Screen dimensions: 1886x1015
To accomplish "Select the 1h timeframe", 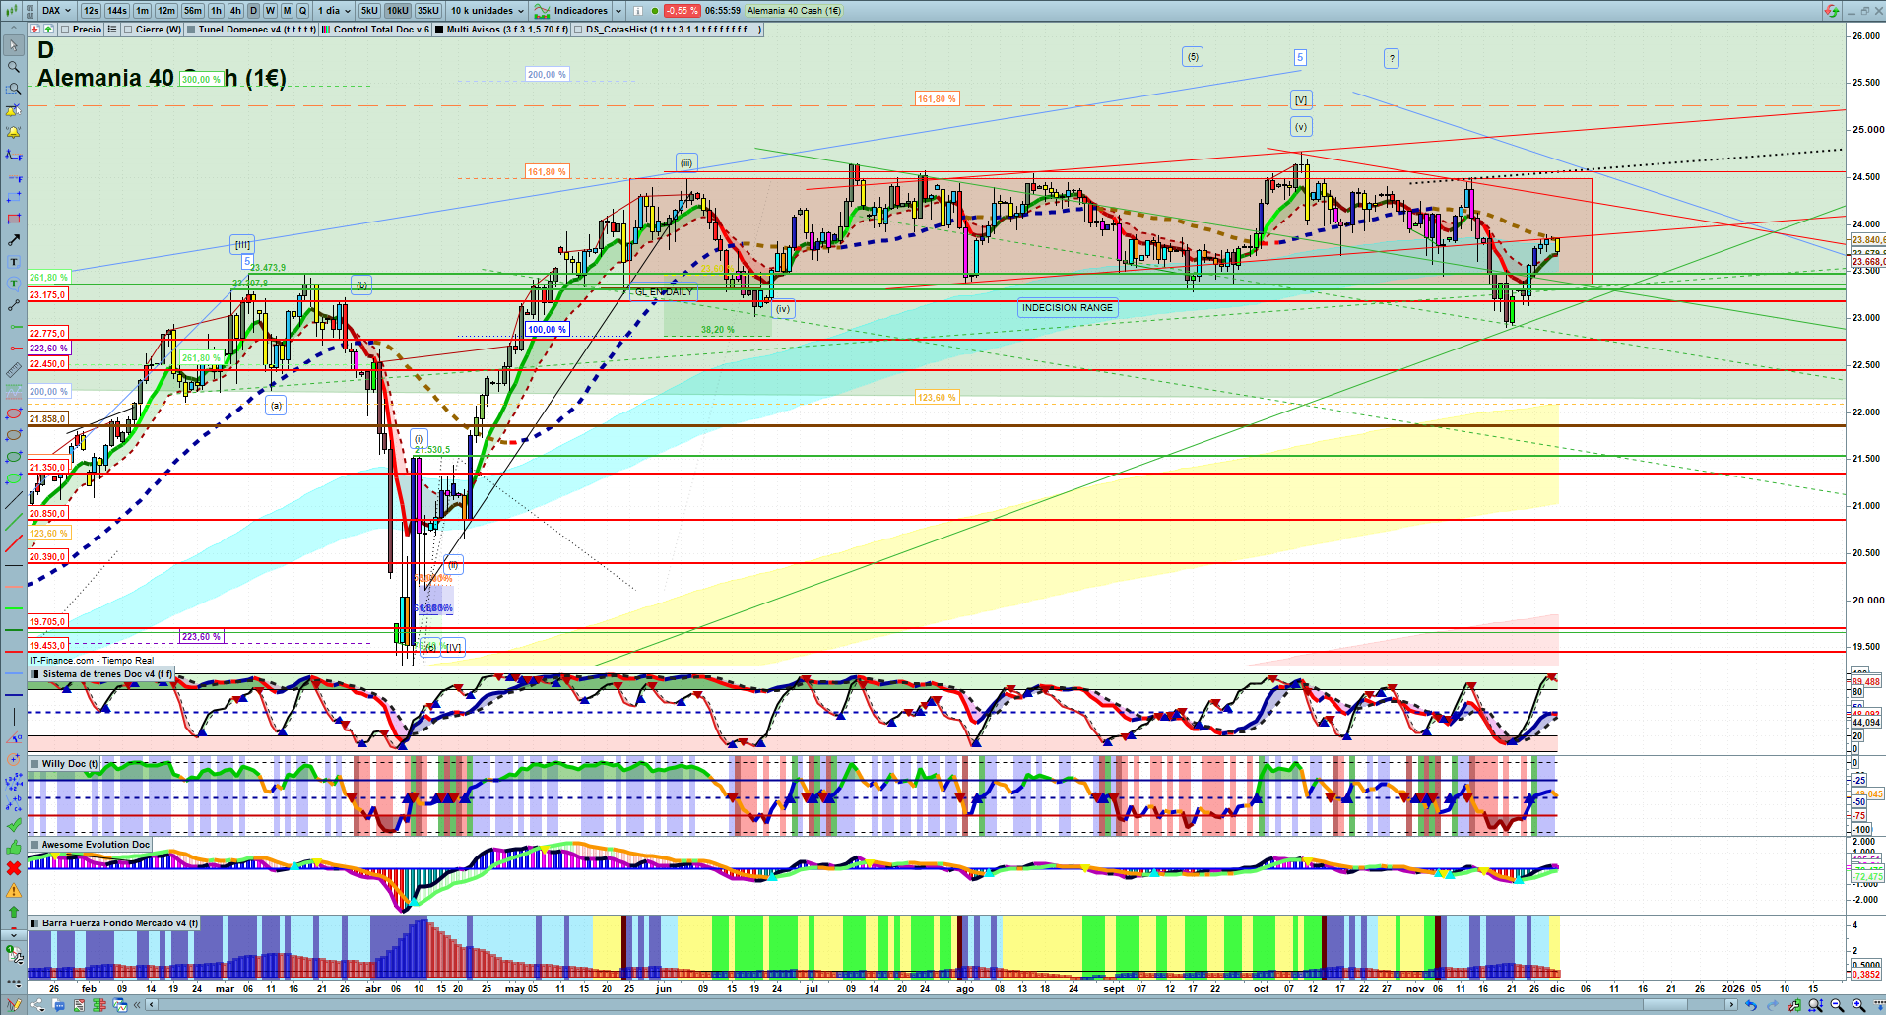I will tap(217, 11).
